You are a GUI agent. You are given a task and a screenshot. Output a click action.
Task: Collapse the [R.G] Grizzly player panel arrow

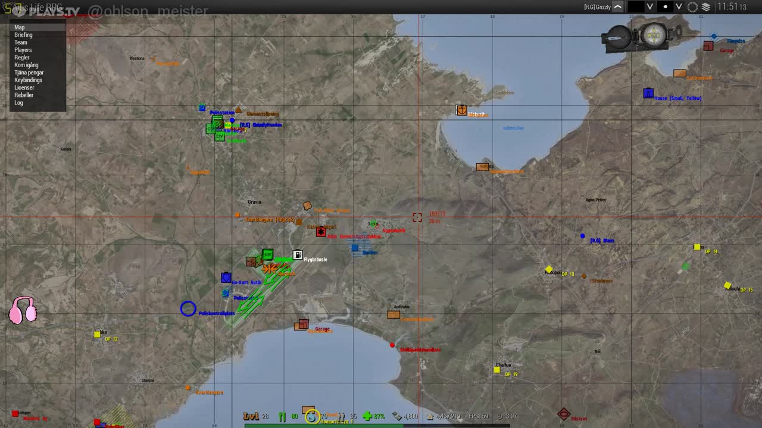click(618, 7)
